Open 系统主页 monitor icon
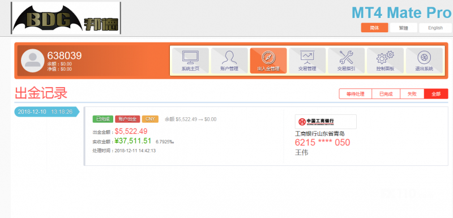 pyautogui.click(x=190, y=61)
